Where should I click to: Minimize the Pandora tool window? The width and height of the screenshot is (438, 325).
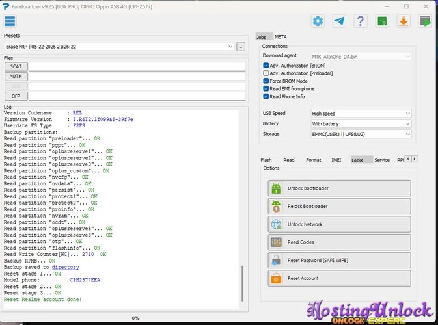pos(387,6)
